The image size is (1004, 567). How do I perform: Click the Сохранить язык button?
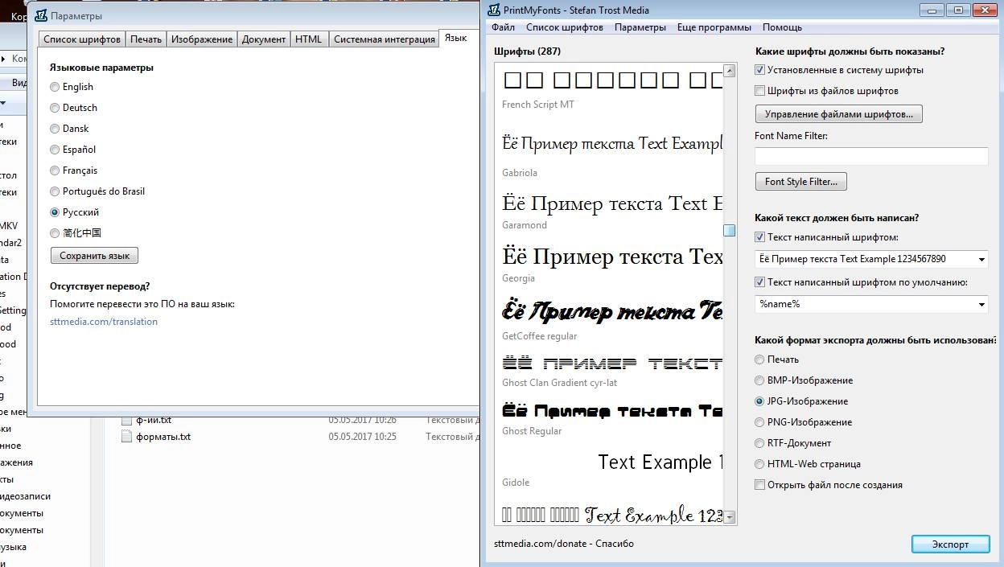click(x=94, y=256)
